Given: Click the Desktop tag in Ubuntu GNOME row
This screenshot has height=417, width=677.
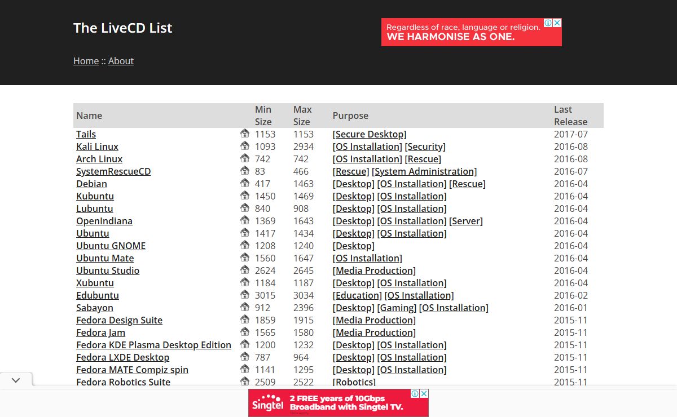Looking at the screenshot, I should [x=354, y=246].
